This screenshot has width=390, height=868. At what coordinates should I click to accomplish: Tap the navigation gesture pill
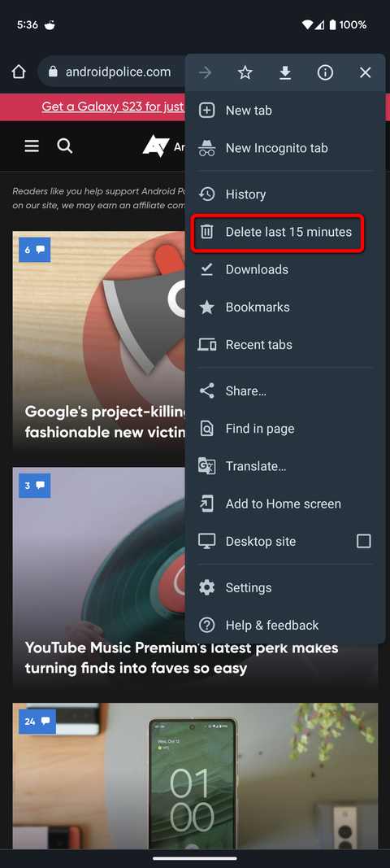coord(195,858)
